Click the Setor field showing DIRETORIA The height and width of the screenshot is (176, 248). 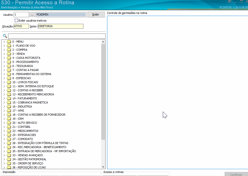click(x=61, y=26)
